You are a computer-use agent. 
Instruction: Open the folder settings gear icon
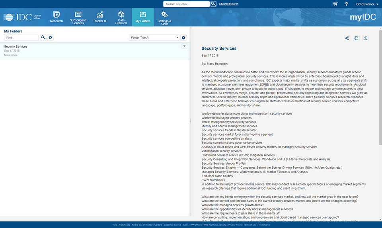(183, 37)
